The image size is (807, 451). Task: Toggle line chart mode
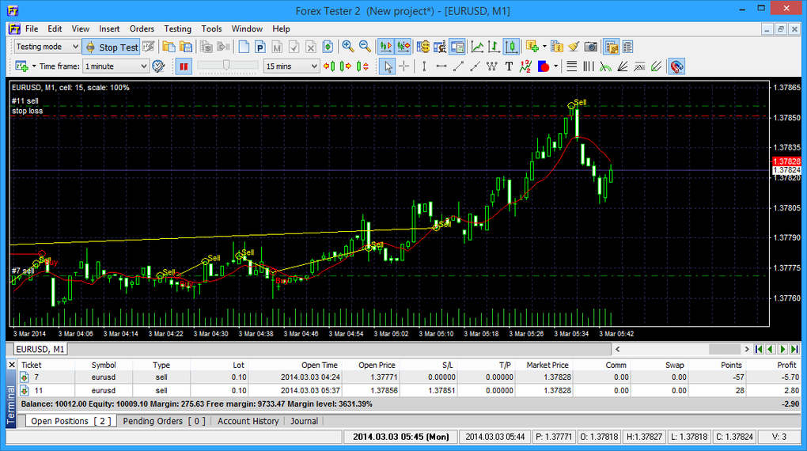(x=477, y=47)
